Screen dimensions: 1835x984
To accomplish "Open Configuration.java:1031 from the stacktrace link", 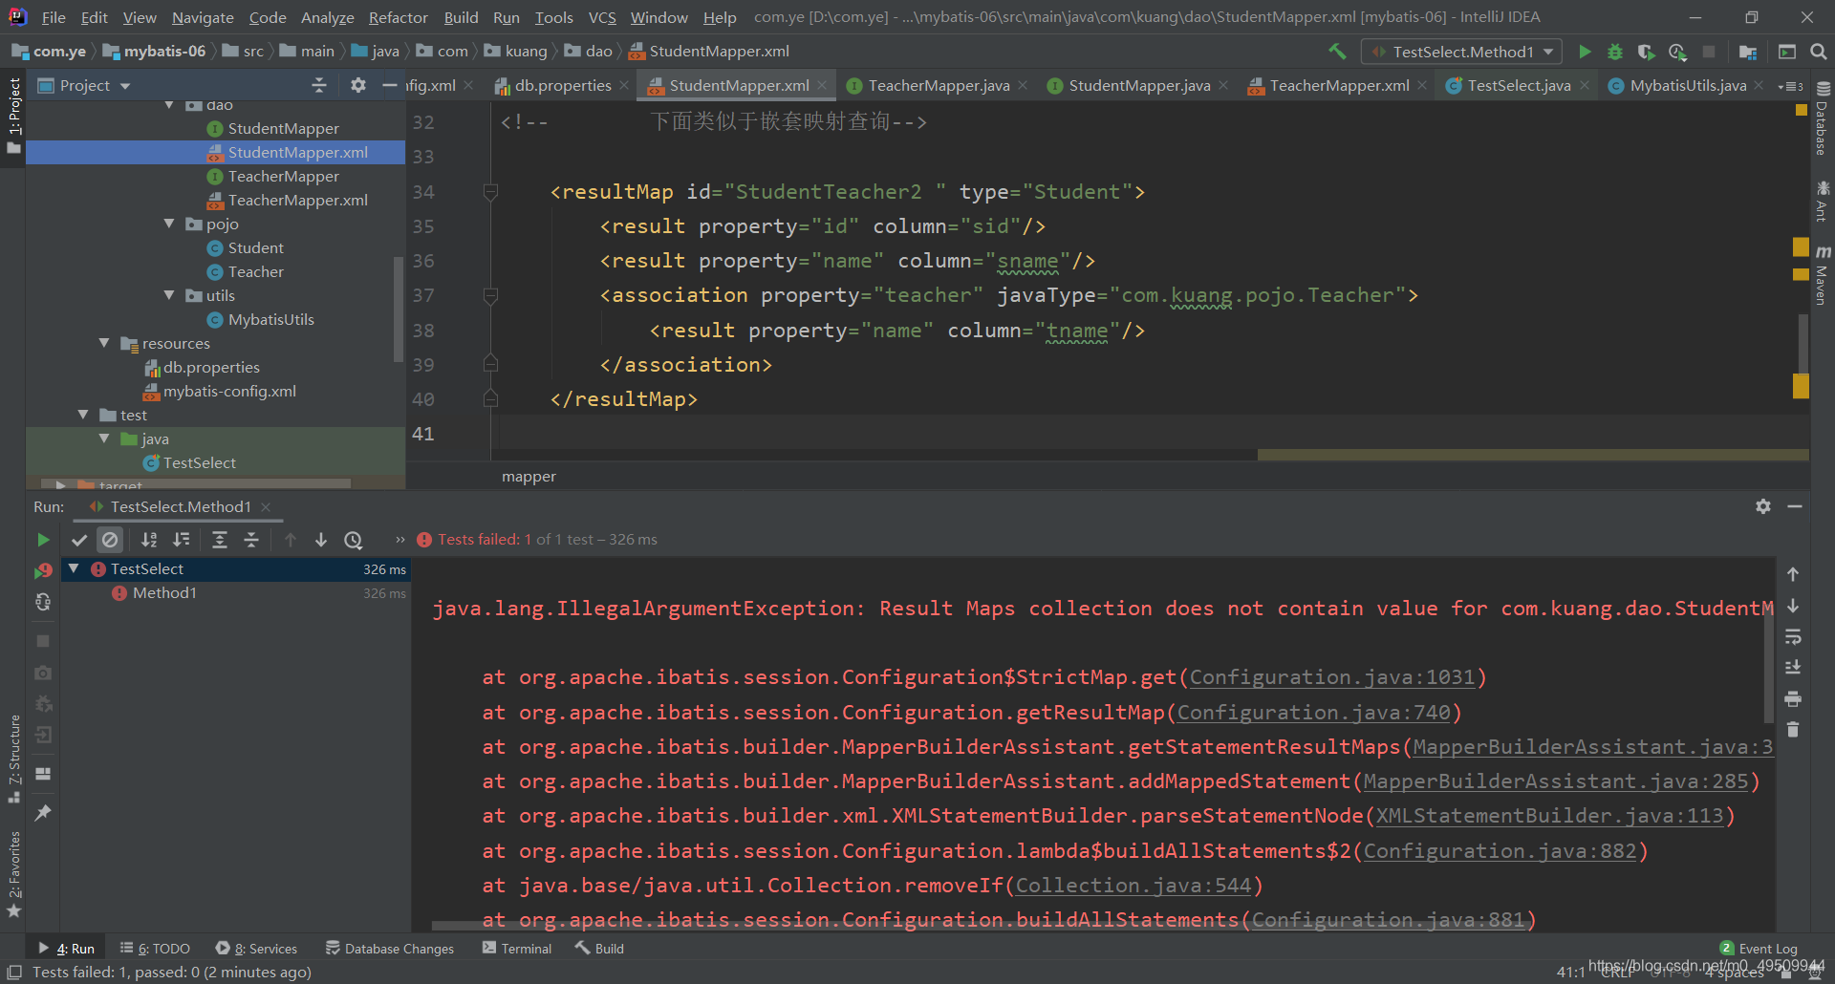I will 1334,677.
